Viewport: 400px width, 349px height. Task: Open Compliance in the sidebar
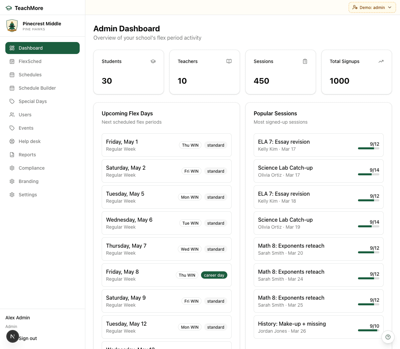point(42,168)
